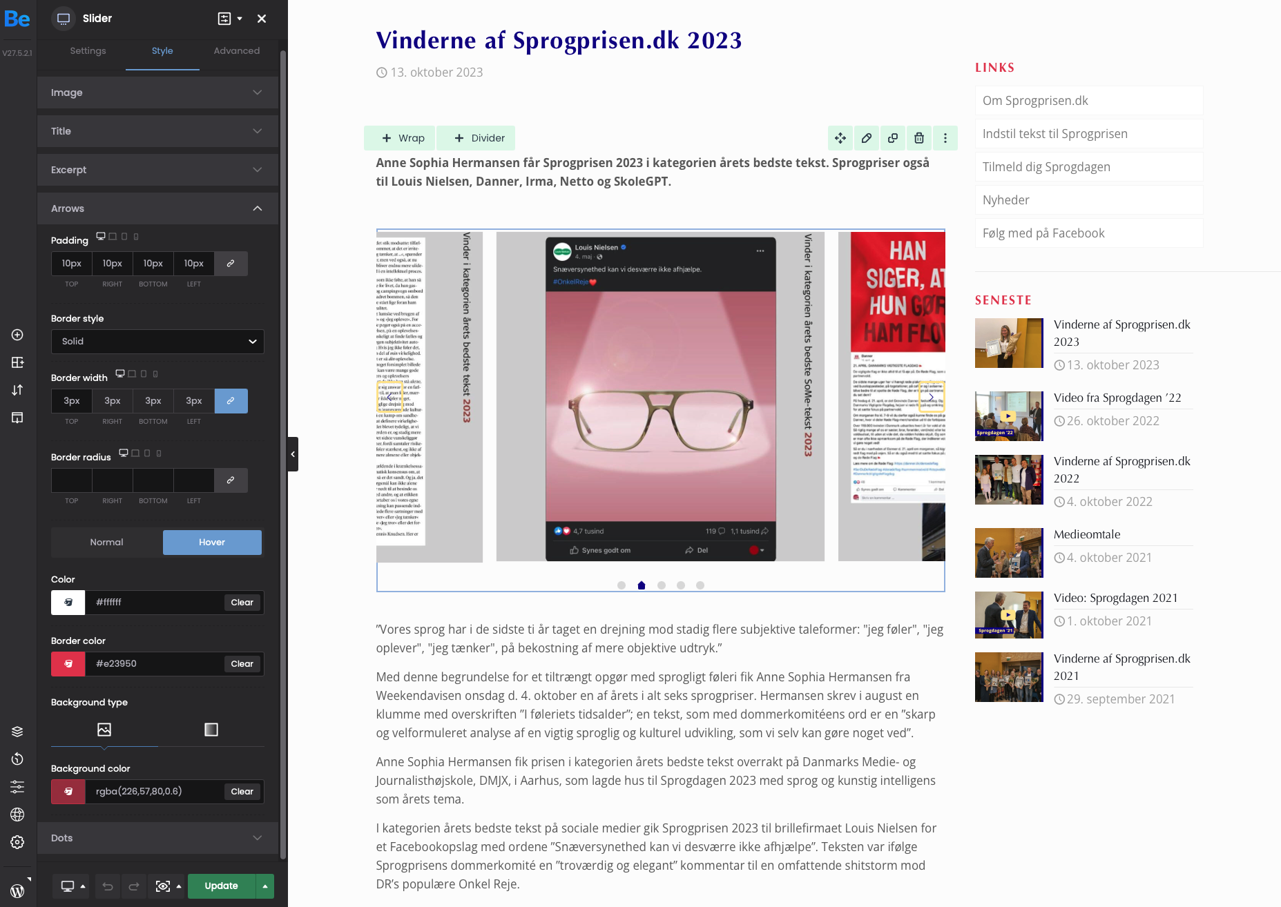Image resolution: width=1281 pixels, height=907 pixels.
Task: Open the Update button arrow dropdown
Action: point(265,886)
